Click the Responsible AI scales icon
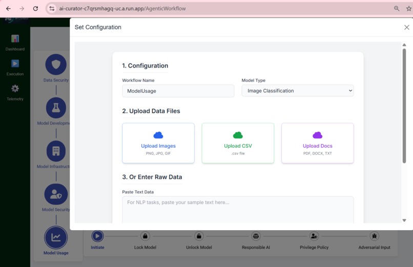Viewport: 413px width, 267px height. (x=256, y=236)
